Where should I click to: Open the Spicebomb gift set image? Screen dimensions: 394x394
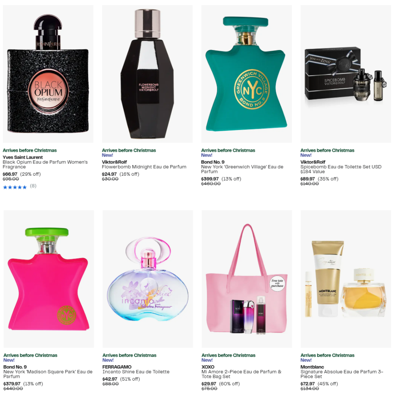[x=346, y=74]
